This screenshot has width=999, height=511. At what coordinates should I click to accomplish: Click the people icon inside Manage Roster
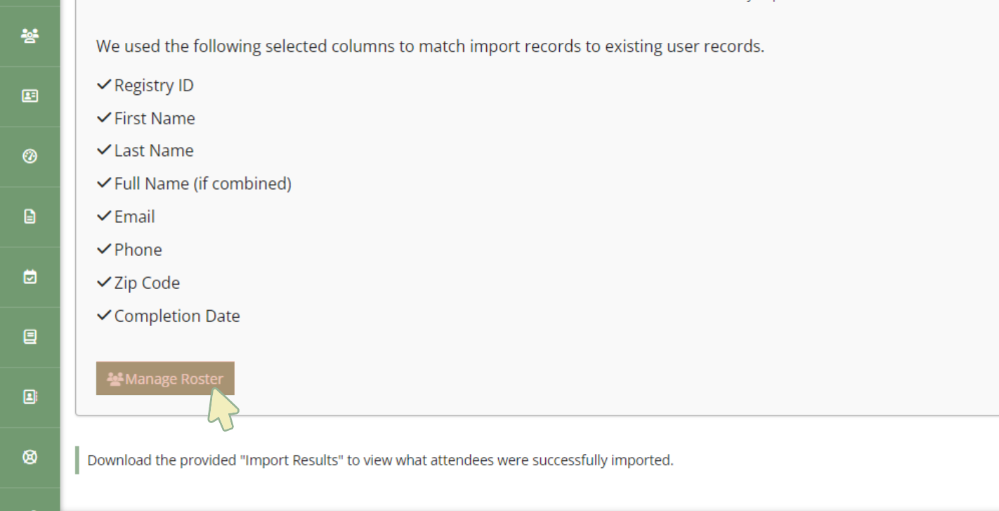coord(115,379)
